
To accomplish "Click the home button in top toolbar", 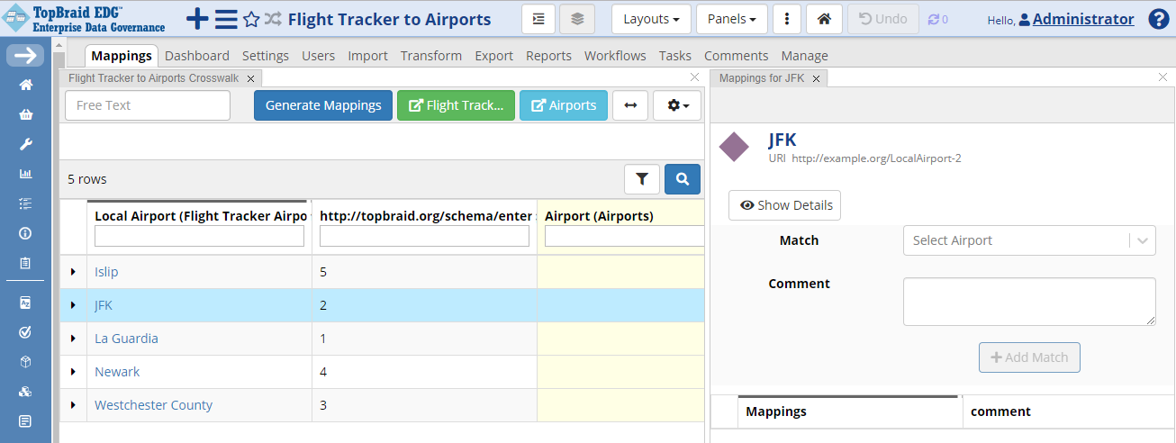I will pyautogui.click(x=824, y=19).
